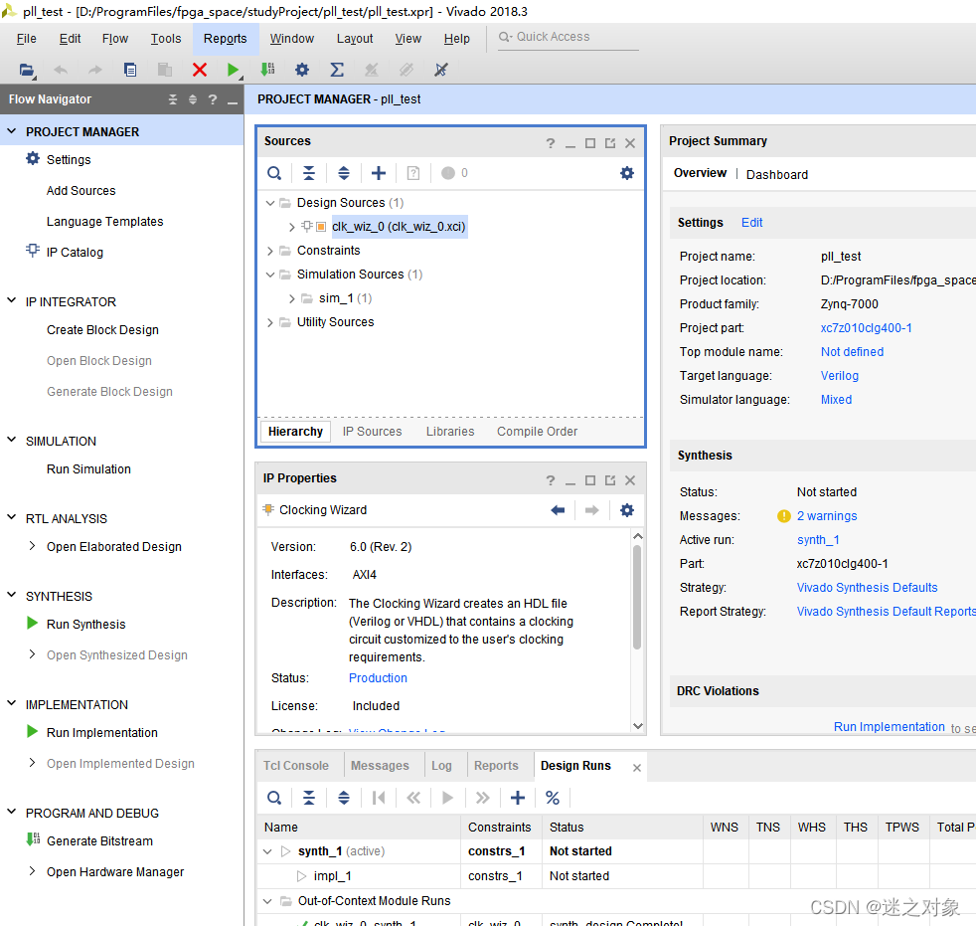Open Sources panel settings gear
976x926 pixels.
tap(627, 173)
